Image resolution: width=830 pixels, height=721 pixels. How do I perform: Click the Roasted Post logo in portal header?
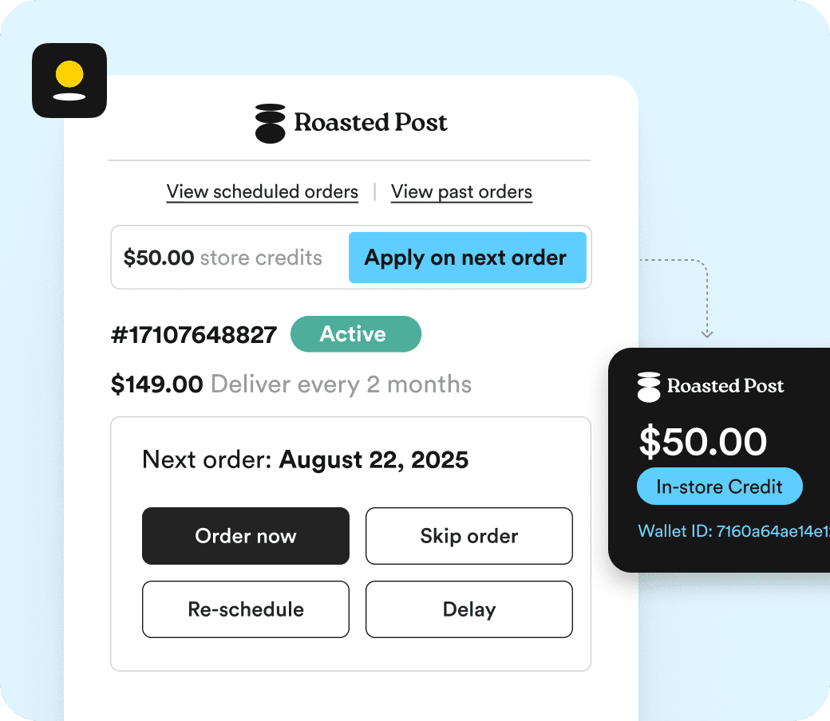click(270, 124)
